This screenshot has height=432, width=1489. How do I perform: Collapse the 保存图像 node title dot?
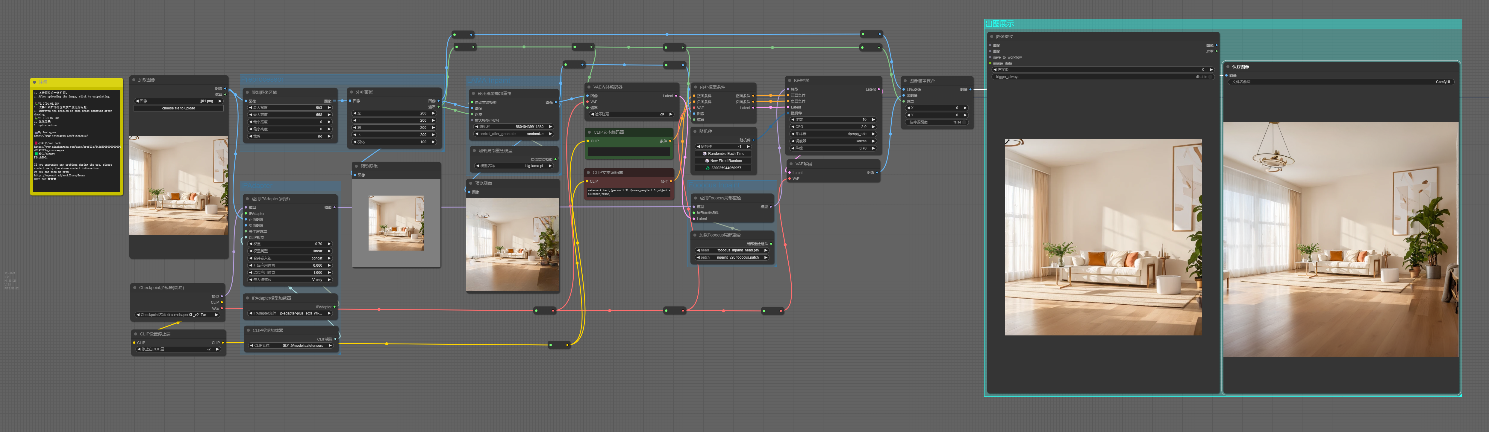[x=1228, y=67]
